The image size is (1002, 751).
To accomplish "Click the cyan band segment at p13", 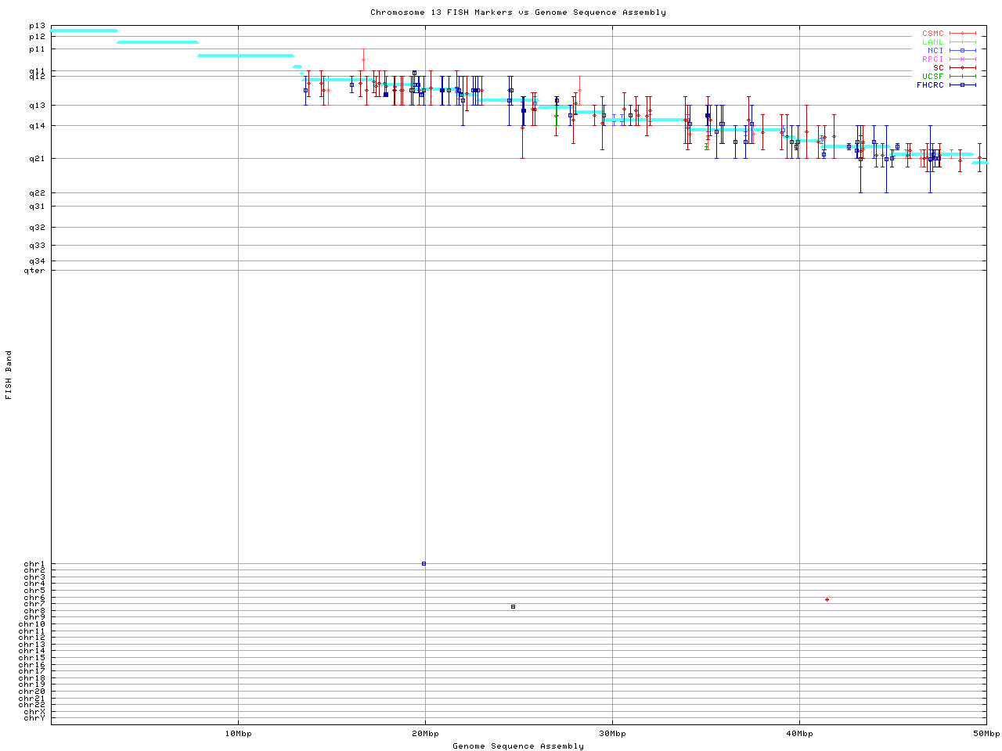I will (84, 31).
